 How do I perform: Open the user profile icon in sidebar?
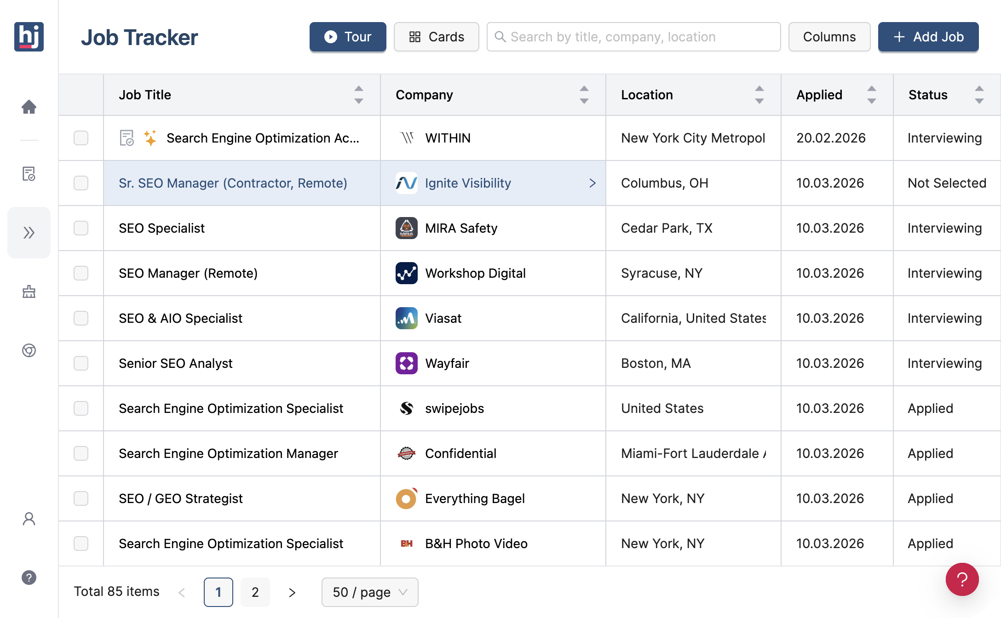coord(29,519)
